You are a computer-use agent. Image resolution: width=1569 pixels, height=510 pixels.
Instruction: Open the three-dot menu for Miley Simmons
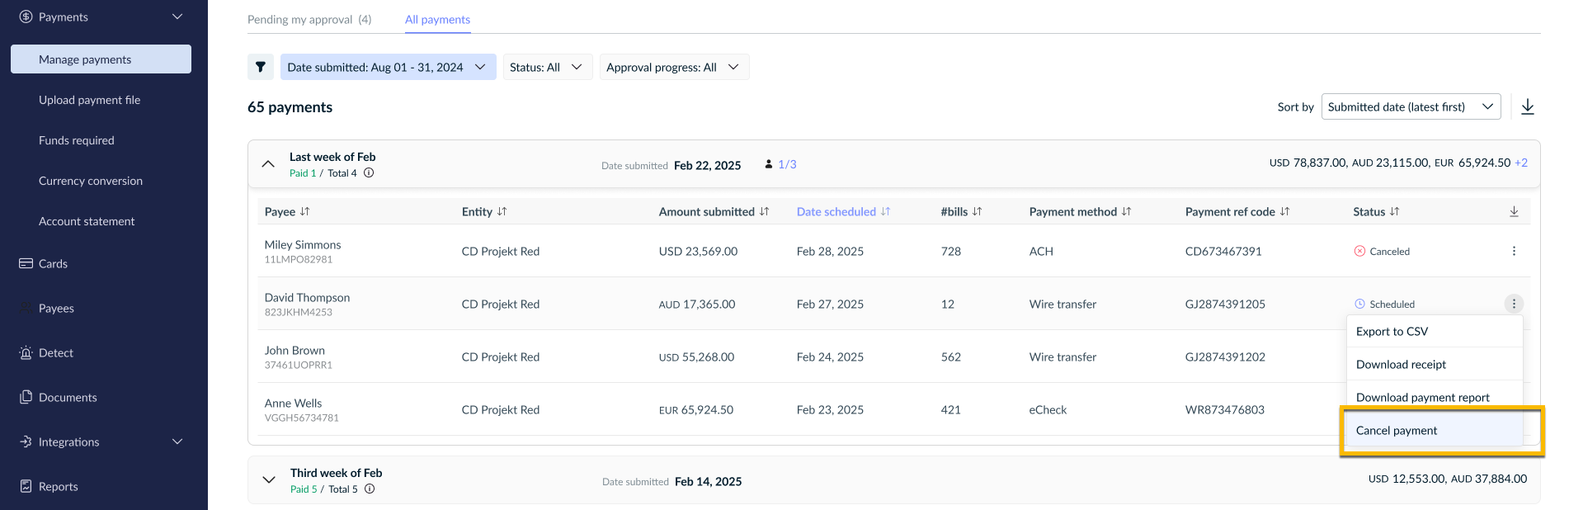1514,251
